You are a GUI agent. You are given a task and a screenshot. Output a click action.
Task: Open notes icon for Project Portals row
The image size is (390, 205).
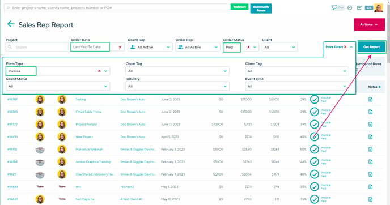370,124
